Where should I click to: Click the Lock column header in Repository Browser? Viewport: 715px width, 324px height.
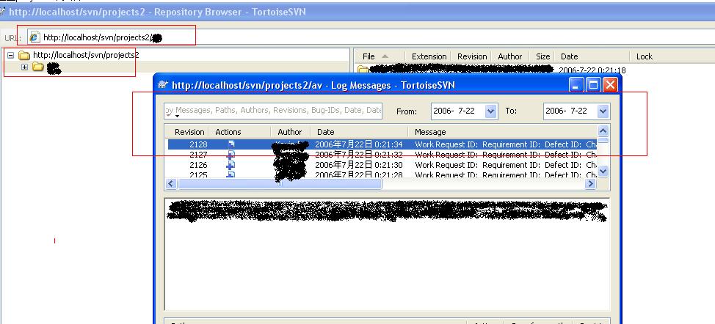click(x=645, y=56)
